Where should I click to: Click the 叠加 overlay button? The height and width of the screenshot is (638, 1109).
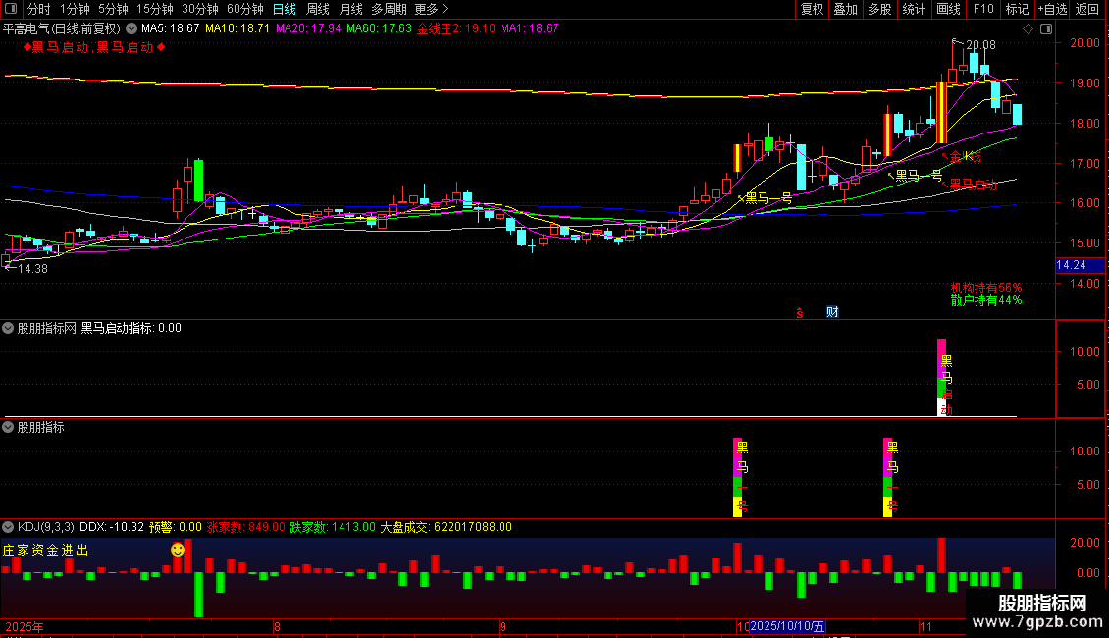pos(845,9)
